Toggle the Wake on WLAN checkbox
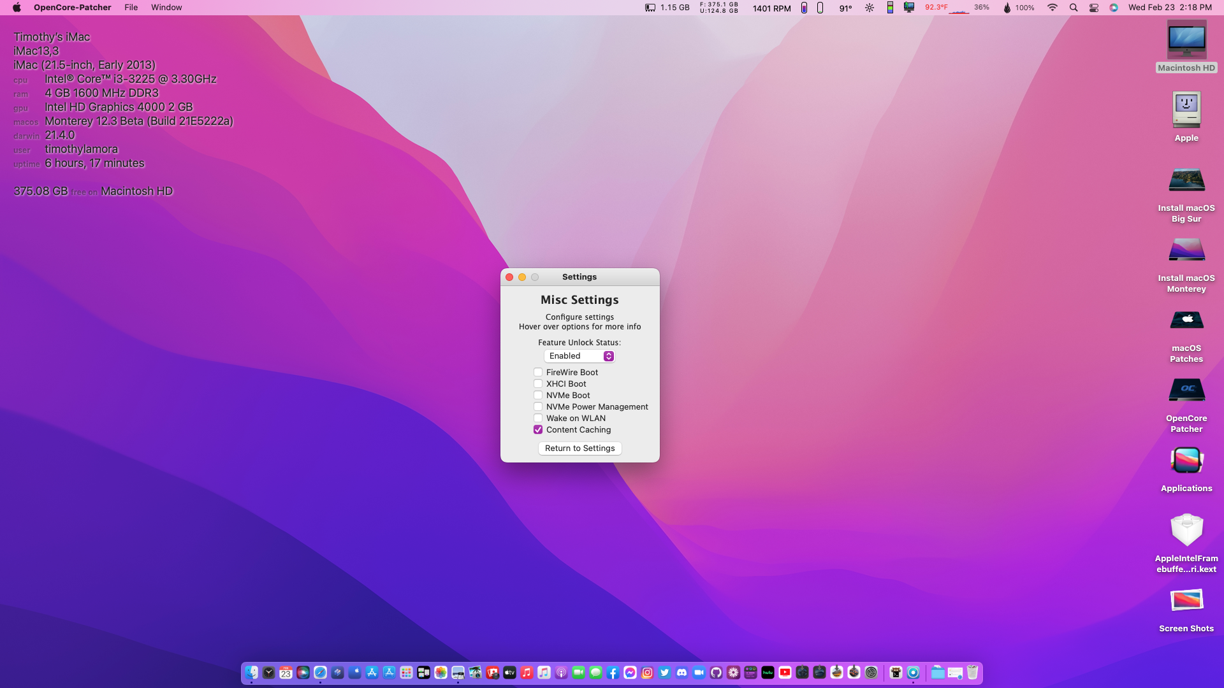 538,419
